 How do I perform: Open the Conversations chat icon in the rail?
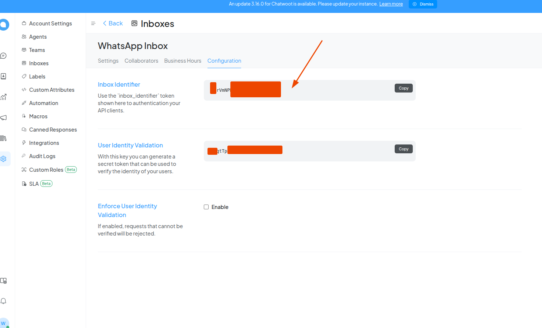(x=4, y=56)
